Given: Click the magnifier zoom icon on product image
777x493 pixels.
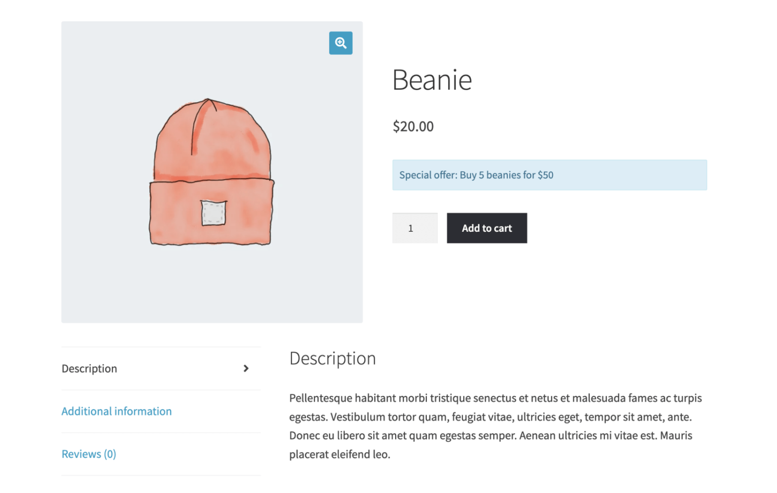Looking at the screenshot, I should click(340, 43).
